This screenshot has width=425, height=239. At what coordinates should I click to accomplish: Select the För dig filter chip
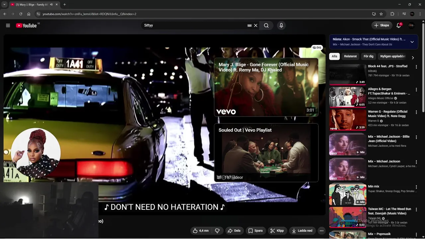click(x=368, y=56)
